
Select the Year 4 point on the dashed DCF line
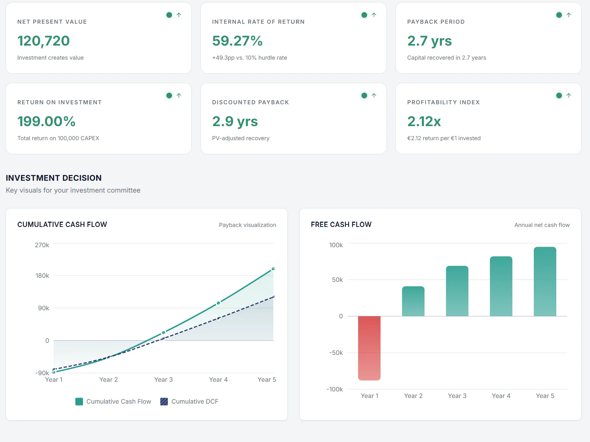(219, 318)
